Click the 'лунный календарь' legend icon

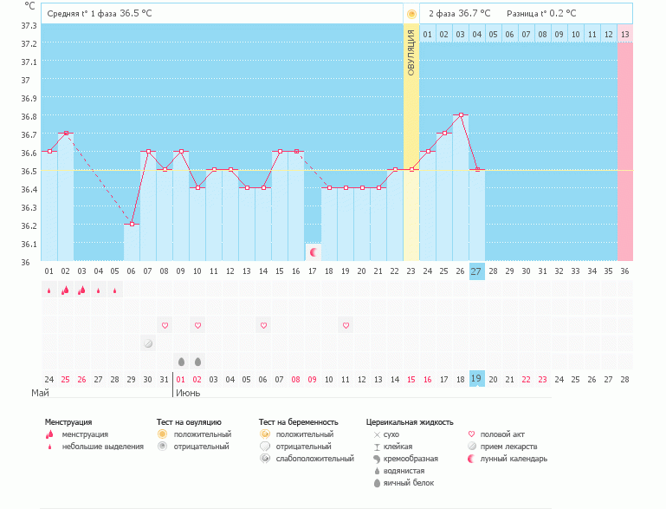click(471, 459)
